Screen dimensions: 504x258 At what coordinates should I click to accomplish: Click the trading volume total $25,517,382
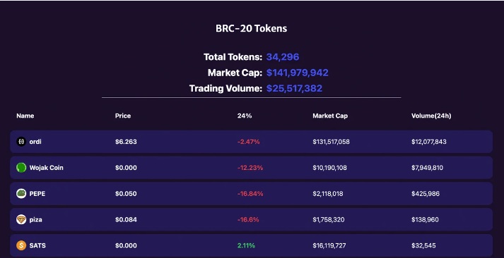(294, 88)
